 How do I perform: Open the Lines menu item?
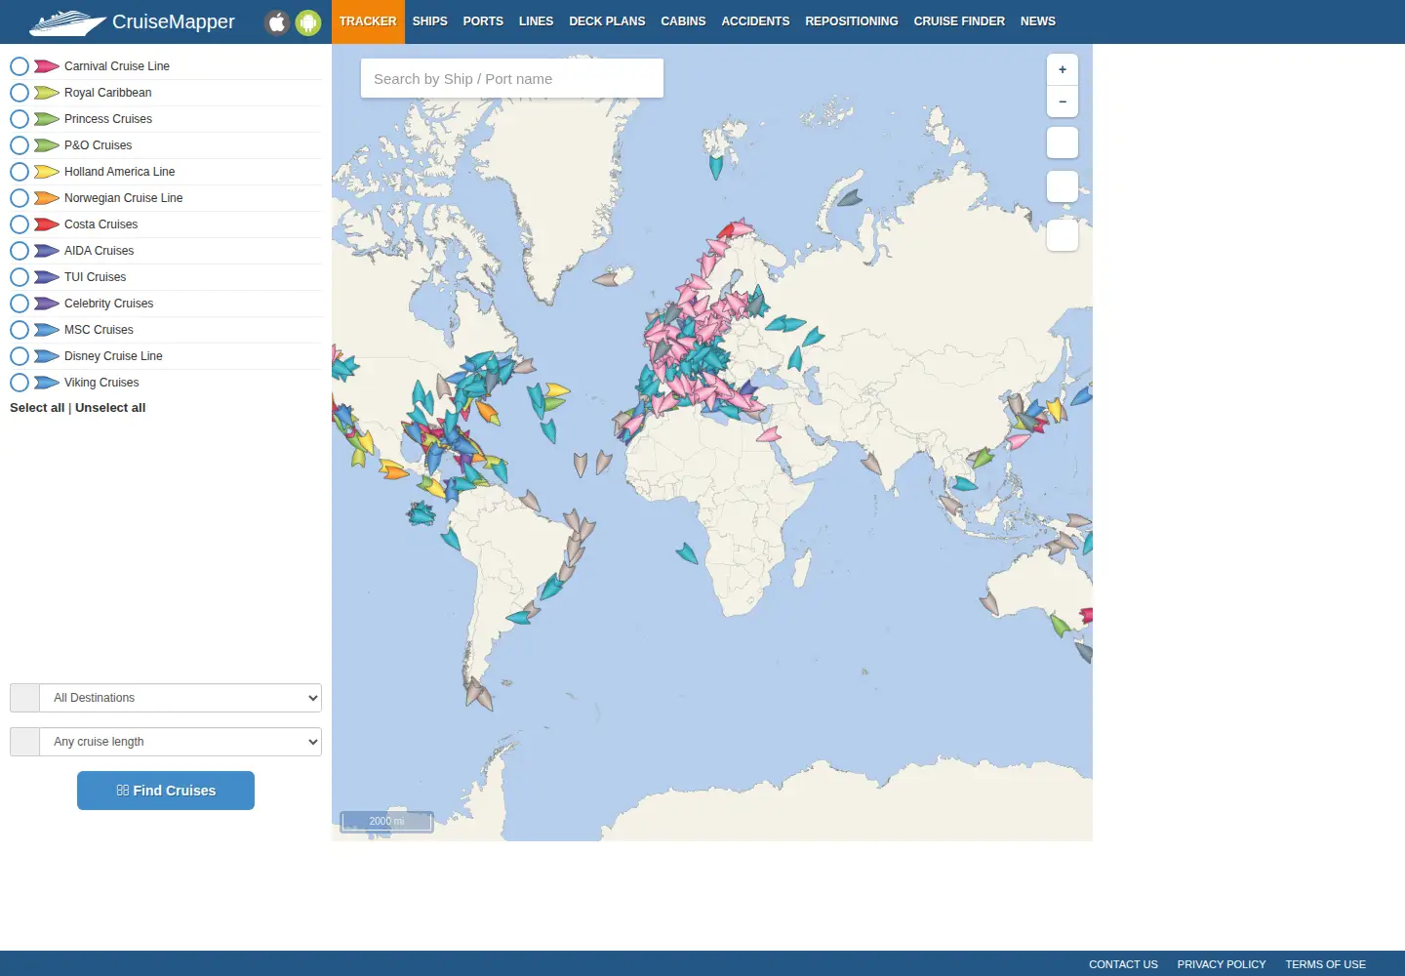coord(536,21)
